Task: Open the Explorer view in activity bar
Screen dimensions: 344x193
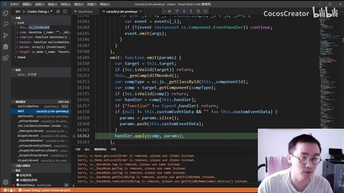Action: [5, 13]
